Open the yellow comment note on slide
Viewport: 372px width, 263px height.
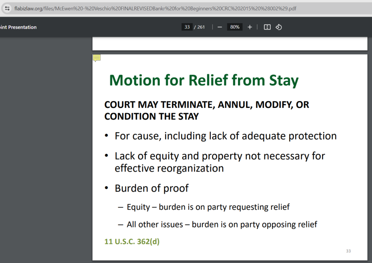(x=97, y=58)
